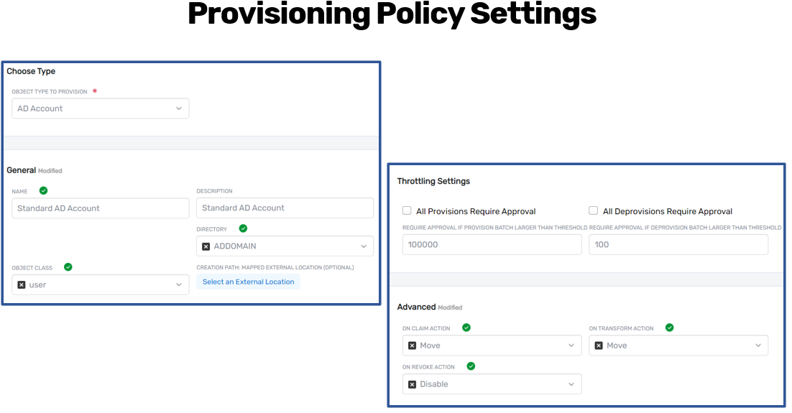Image resolution: width=792 pixels, height=413 pixels.
Task: Open the On Claim Action dropdown
Action: (492, 345)
